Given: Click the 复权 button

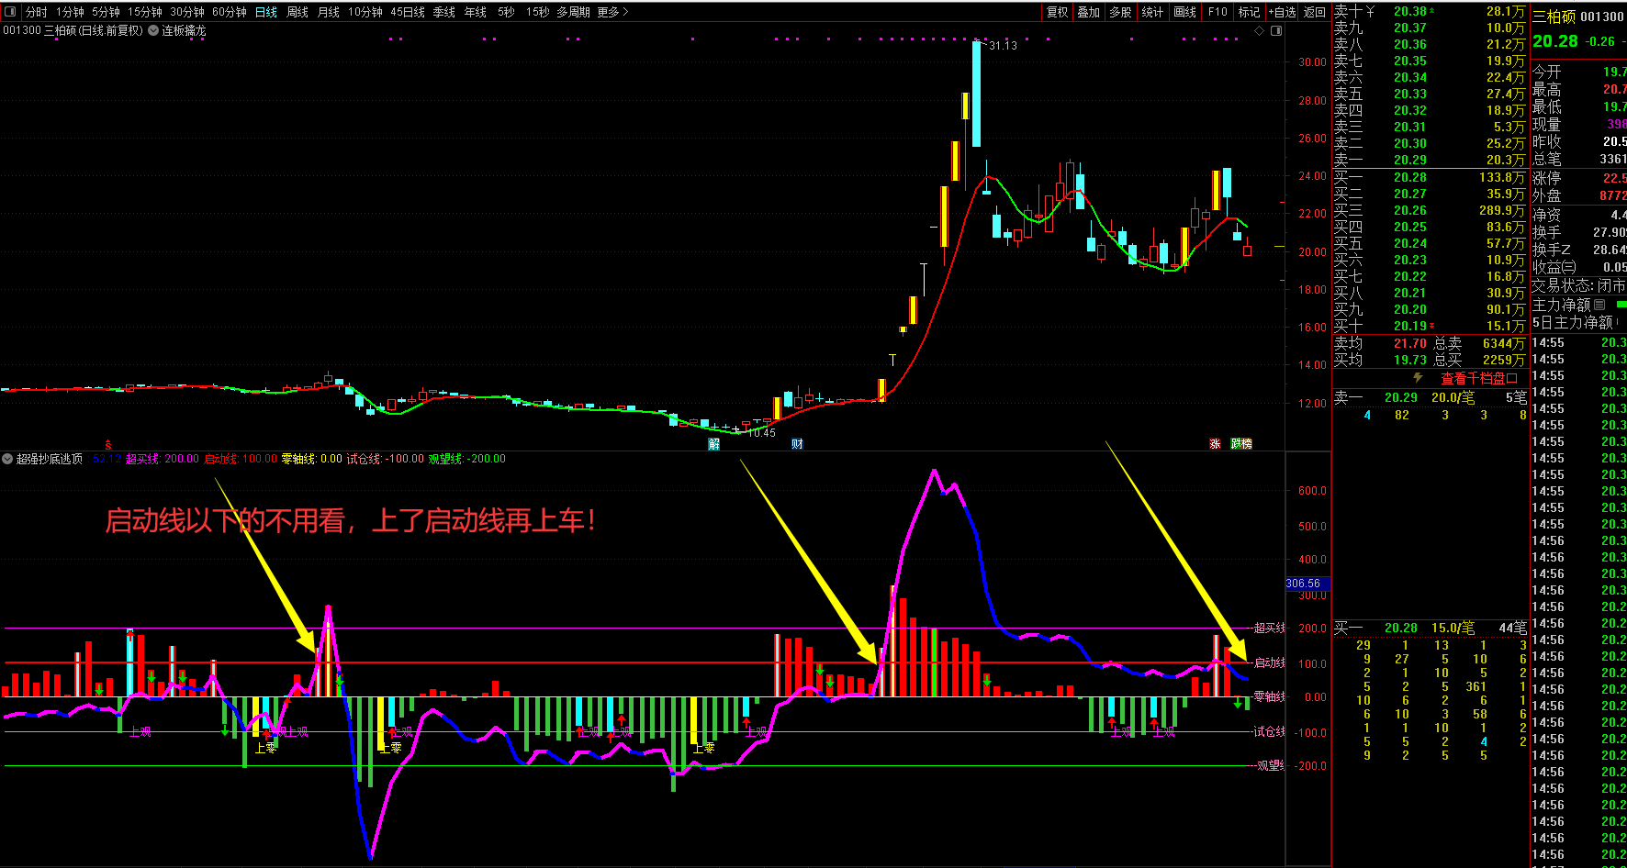Looking at the screenshot, I should [x=1058, y=12].
